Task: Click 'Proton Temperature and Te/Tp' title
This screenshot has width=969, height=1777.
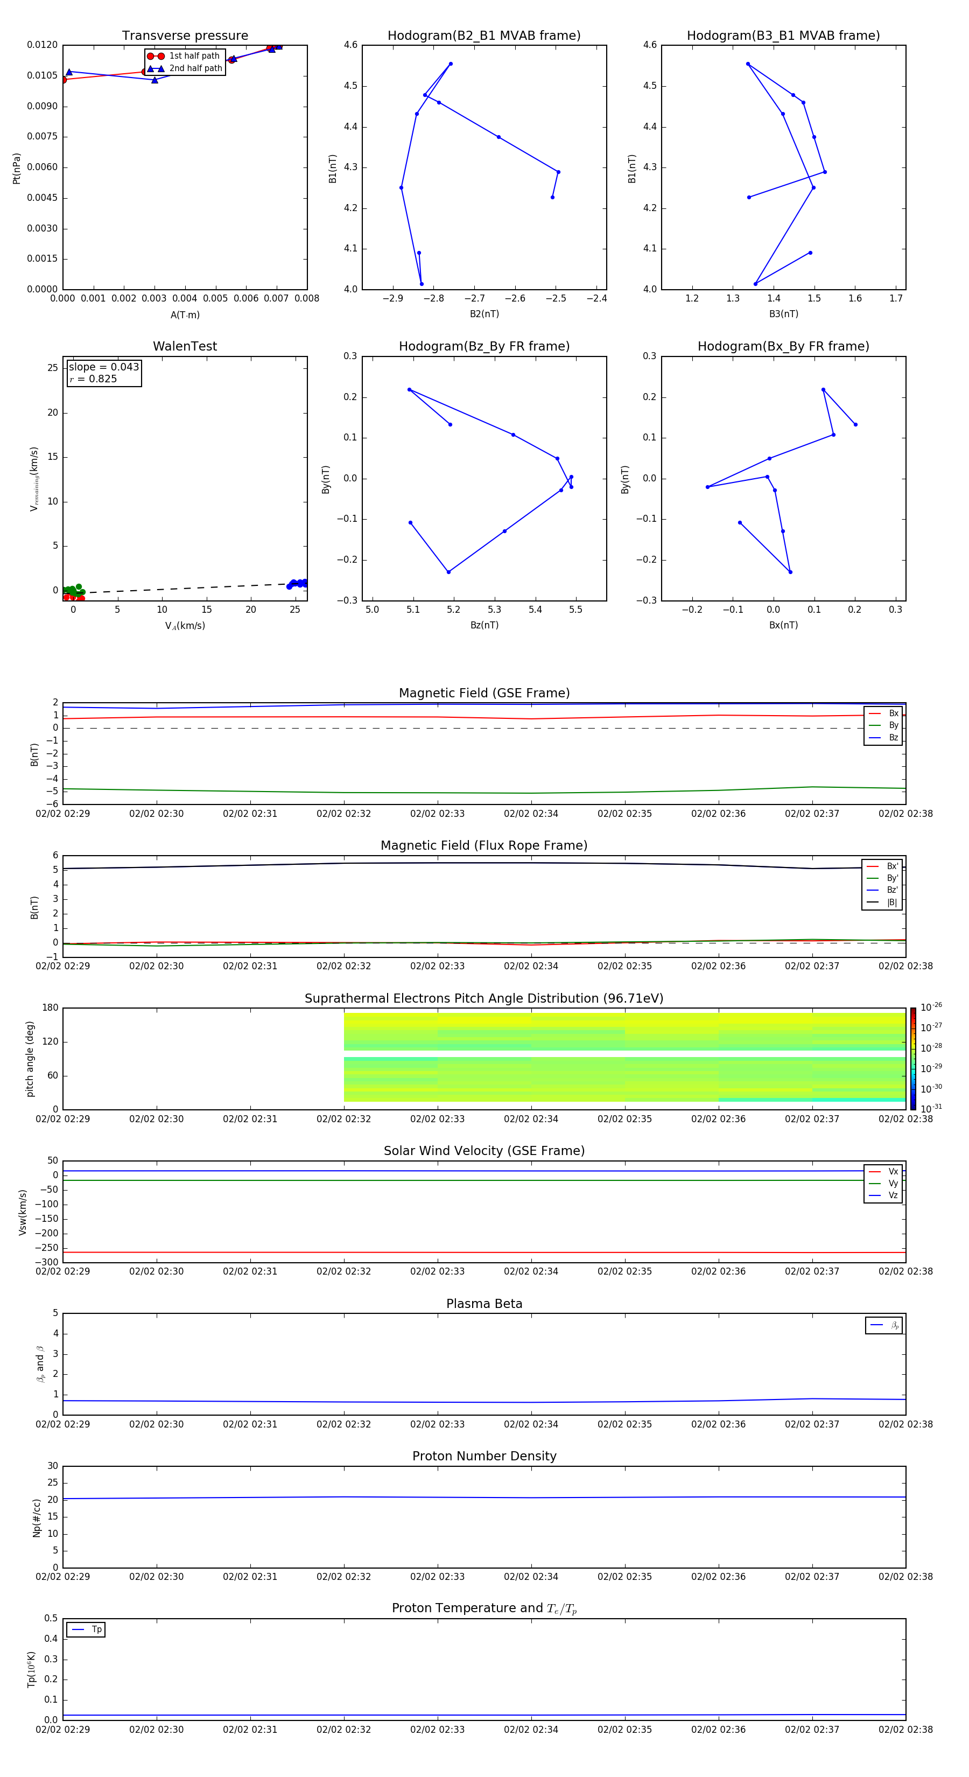Action: click(484, 1608)
